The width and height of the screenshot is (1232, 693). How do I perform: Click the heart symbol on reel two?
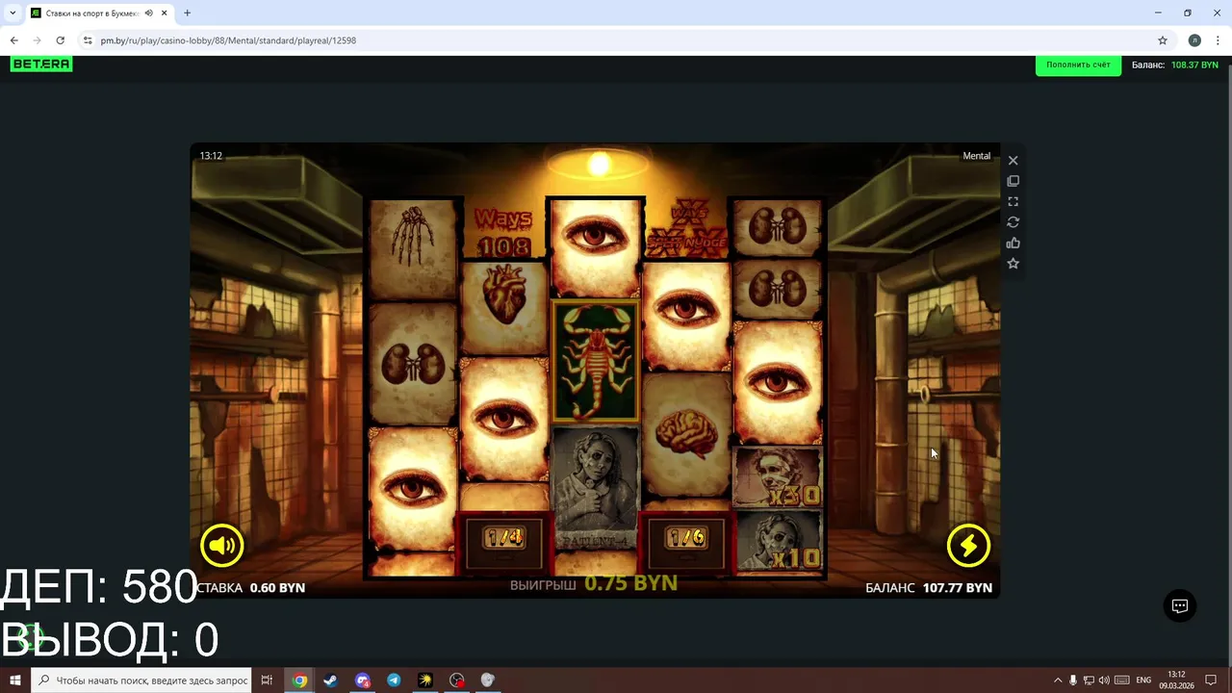503,306
